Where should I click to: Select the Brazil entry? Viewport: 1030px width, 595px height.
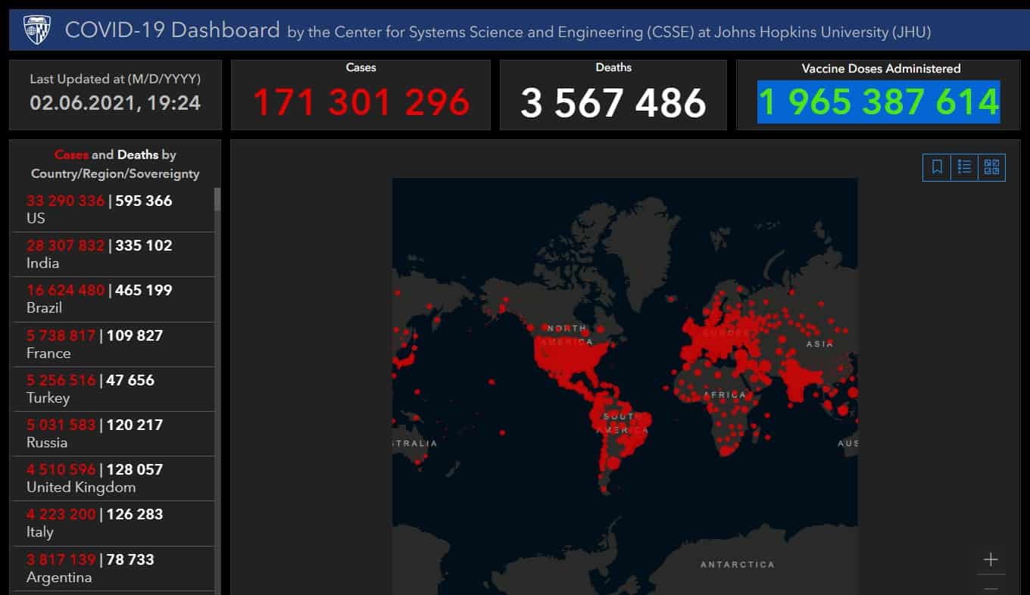[114, 299]
